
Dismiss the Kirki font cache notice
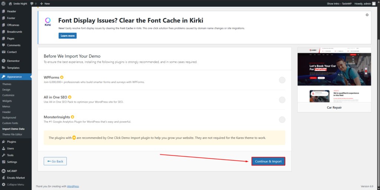(x=367, y=15)
